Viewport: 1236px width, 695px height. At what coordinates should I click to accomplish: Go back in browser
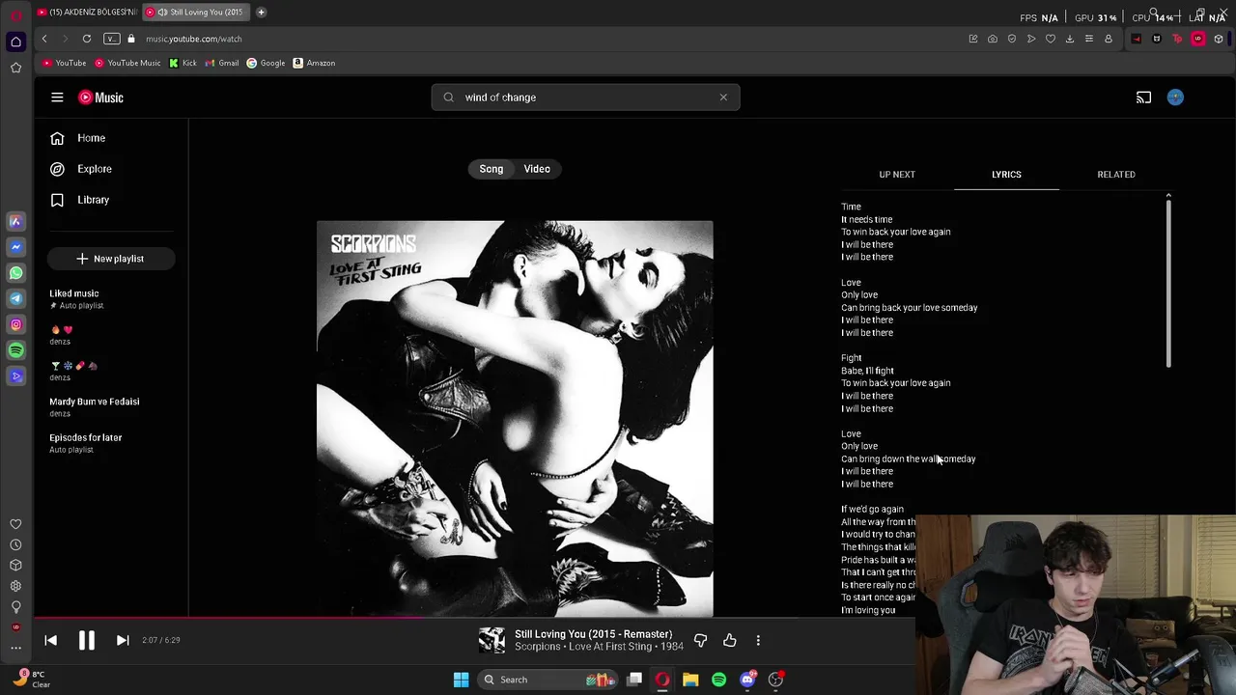44,39
